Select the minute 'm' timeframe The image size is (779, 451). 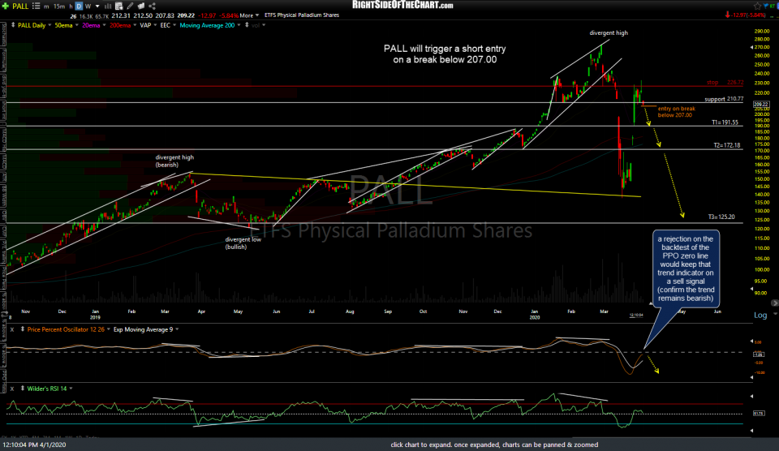[46, 6]
